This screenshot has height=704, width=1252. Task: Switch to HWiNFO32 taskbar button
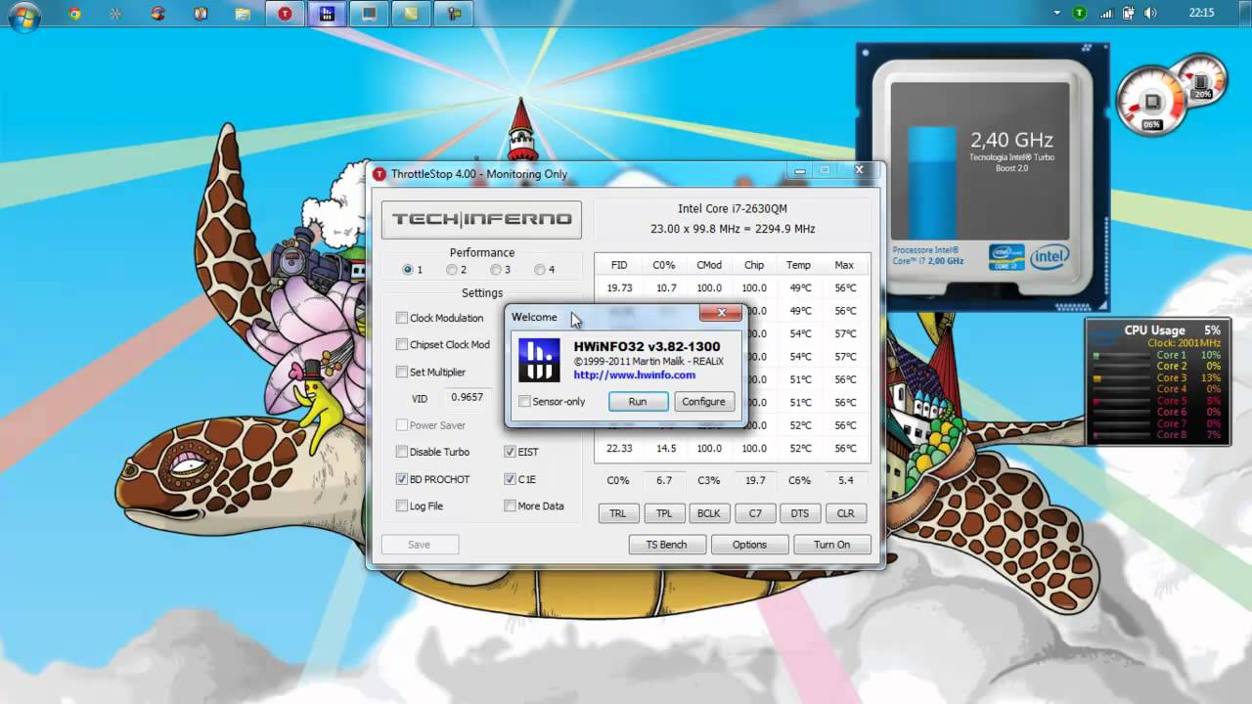point(327,14)
